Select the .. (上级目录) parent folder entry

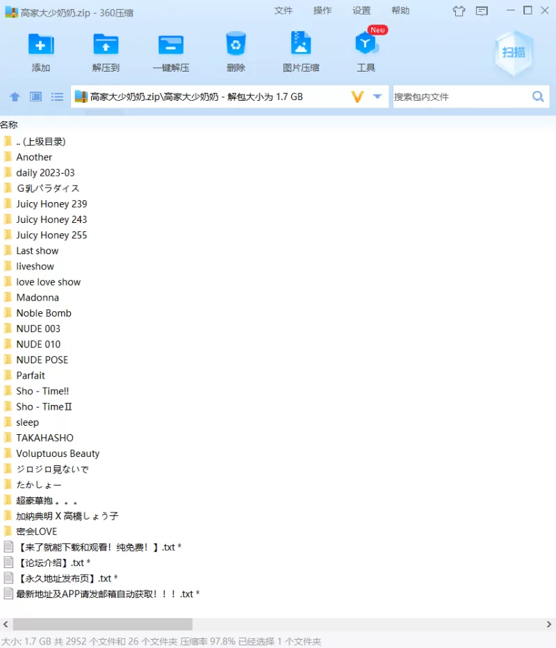(40, 142)
